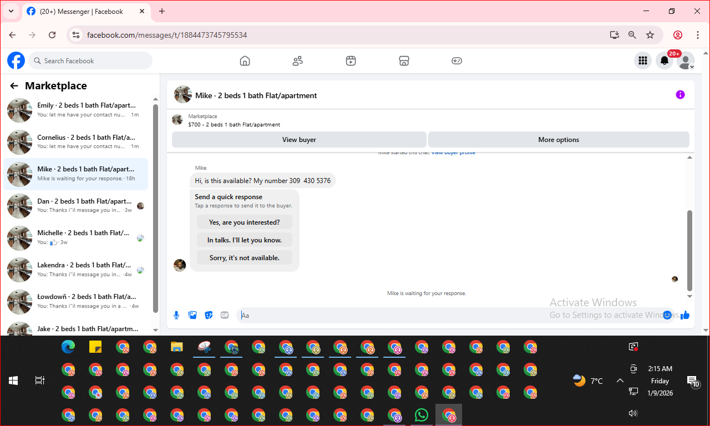This screenshot has height=426, width=710.
Task: Open the Mike chat header title
Action: point(256,95)
